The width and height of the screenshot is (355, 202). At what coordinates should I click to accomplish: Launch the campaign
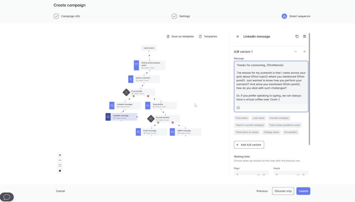click(303, 191)
